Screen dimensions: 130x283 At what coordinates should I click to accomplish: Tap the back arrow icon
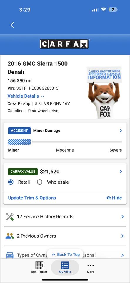click(x=12, y=25)
